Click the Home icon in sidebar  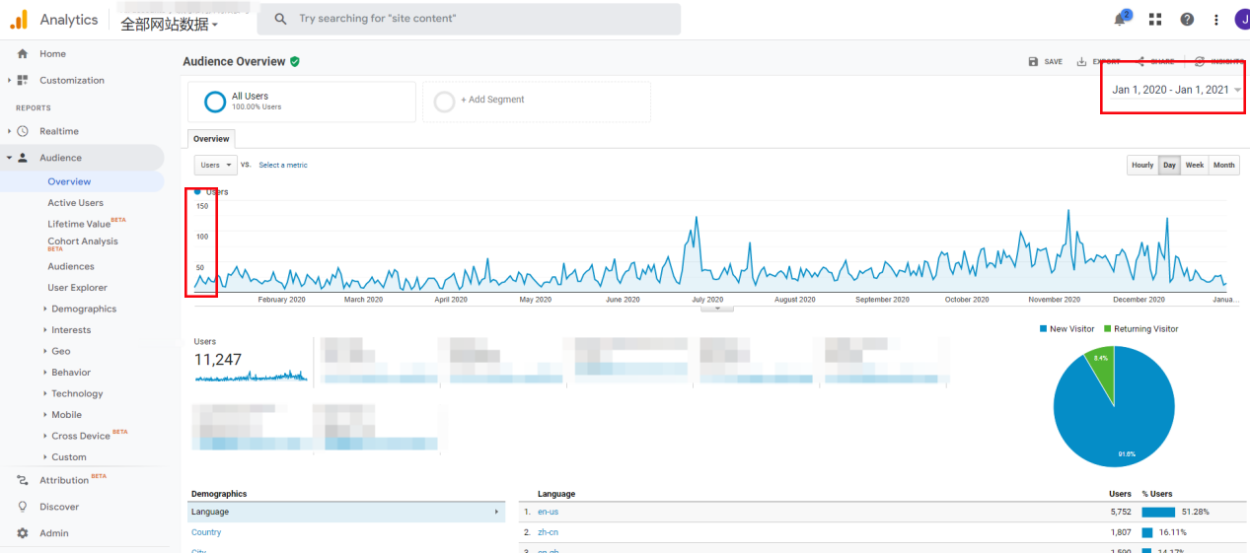click(x=23, y=54)
